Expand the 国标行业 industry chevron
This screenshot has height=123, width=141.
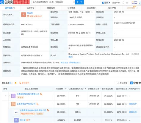(x=42, y=55)
